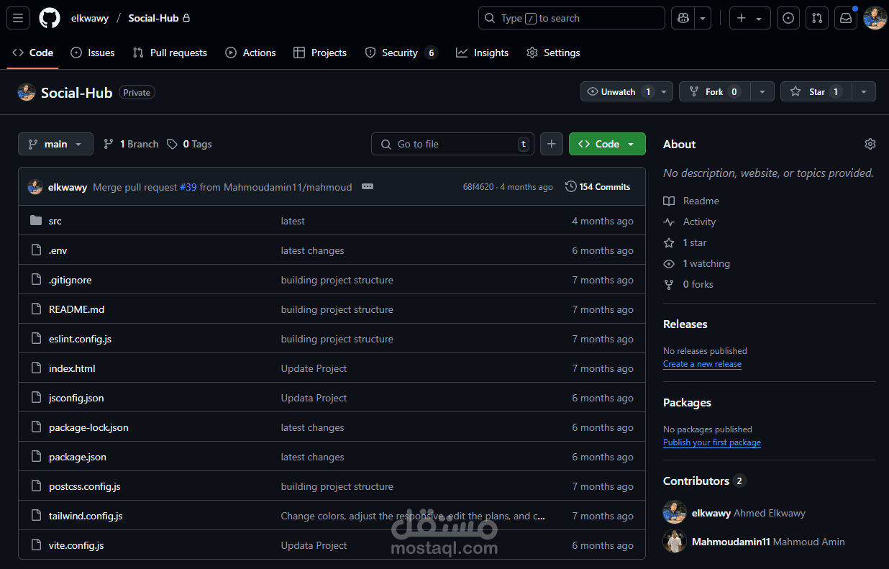This screenshot has width=889, height=569.
Task: Open the hamburger navigation menu
Action: (x=18, y=18)
